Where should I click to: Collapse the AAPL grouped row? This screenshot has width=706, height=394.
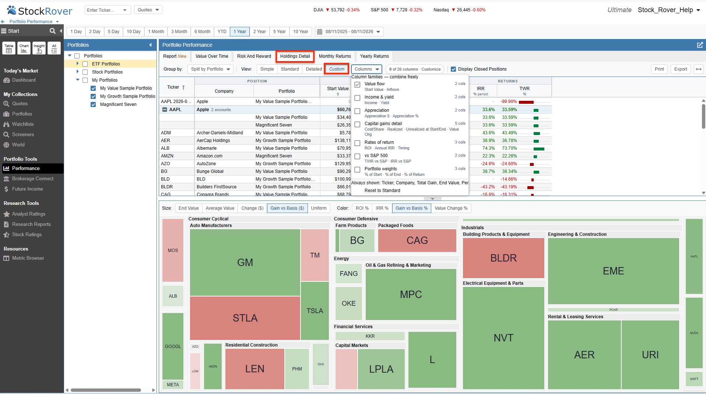point(165,110)
